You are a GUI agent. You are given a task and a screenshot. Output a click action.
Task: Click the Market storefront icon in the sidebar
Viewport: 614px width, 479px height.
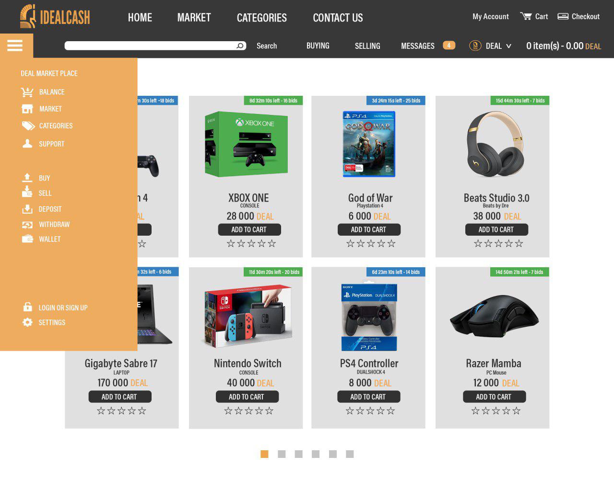coord(27,109)
